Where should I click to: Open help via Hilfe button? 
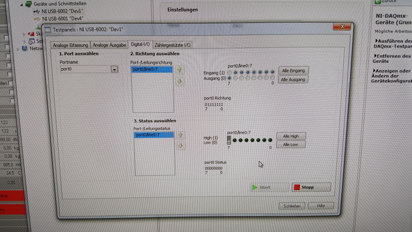[321, 206]
